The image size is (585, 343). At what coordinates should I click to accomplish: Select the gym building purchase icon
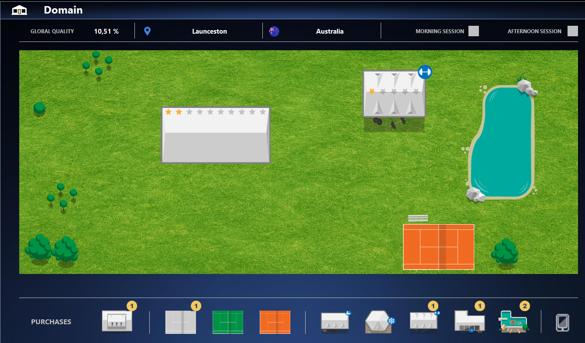tap(424, 322)
